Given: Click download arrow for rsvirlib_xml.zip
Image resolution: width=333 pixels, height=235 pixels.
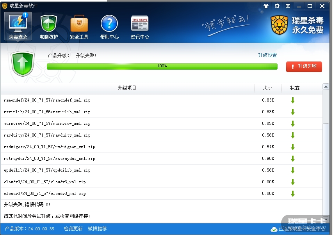Looking at the screenshot, I should tap(293, 112).
